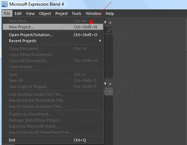Viewport: 187px width, 145px height.
Task: Expand the Recent Projects submenu
Action: 53,41
